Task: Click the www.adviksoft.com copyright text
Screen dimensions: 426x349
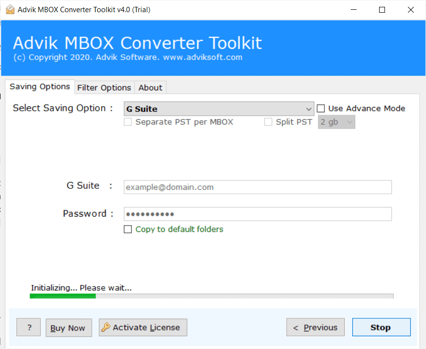Action: (x=203, y=57)
